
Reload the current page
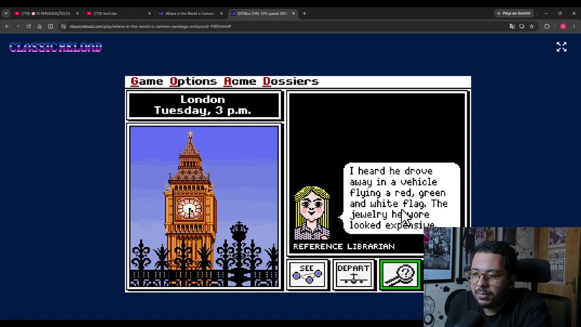29,26
